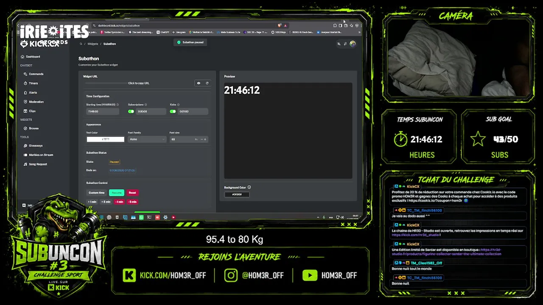The width and height of the screenshot is (543, 305).
Task: Go to Widgets breadcrumb link
Action: tap(93, 44)
